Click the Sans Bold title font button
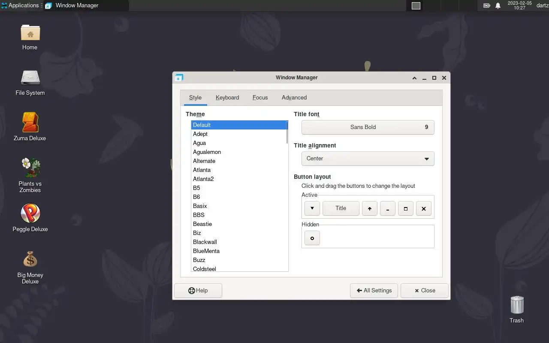The width and height of the screenshot is (549, 343). tap(368, 127)
